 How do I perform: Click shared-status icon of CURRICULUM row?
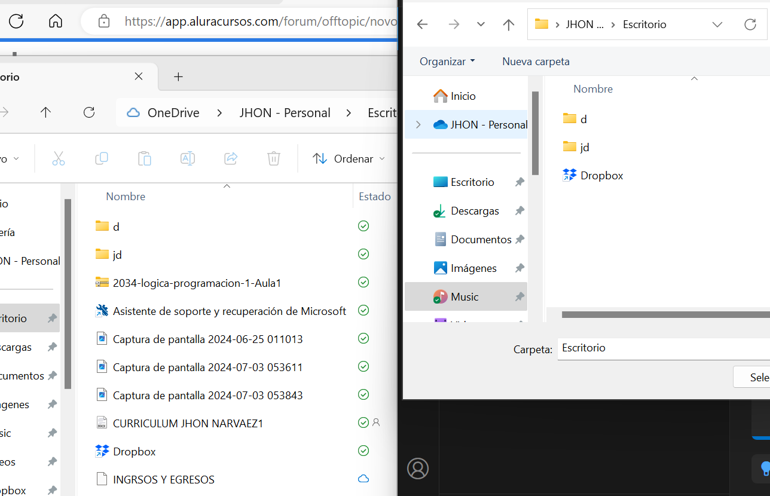coord(376,422)
